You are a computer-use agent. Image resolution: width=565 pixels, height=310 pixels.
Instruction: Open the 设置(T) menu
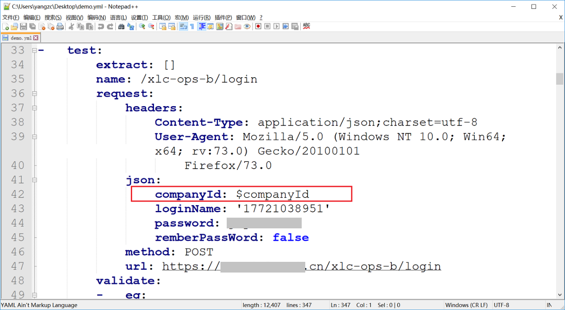tap(140, 17)
